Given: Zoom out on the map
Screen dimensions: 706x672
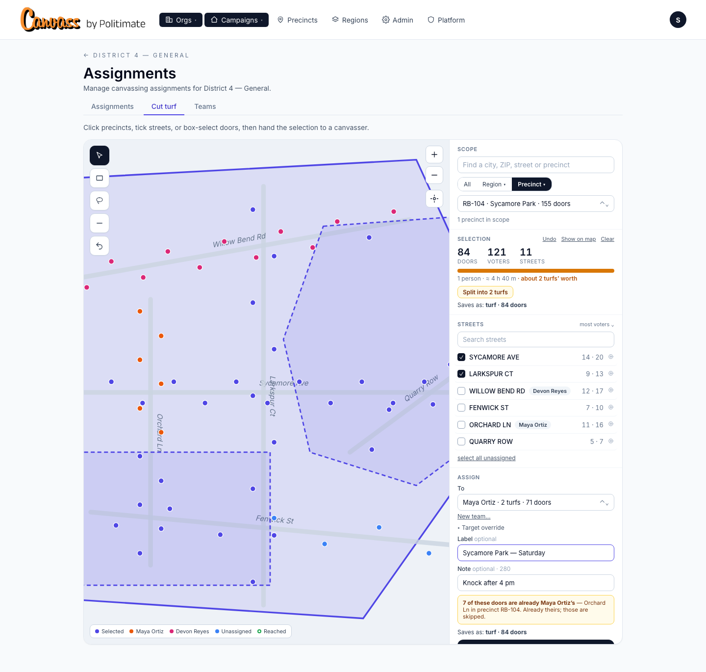Looking at the screenshot, I should pyautogui.click(x=434, y=175).
